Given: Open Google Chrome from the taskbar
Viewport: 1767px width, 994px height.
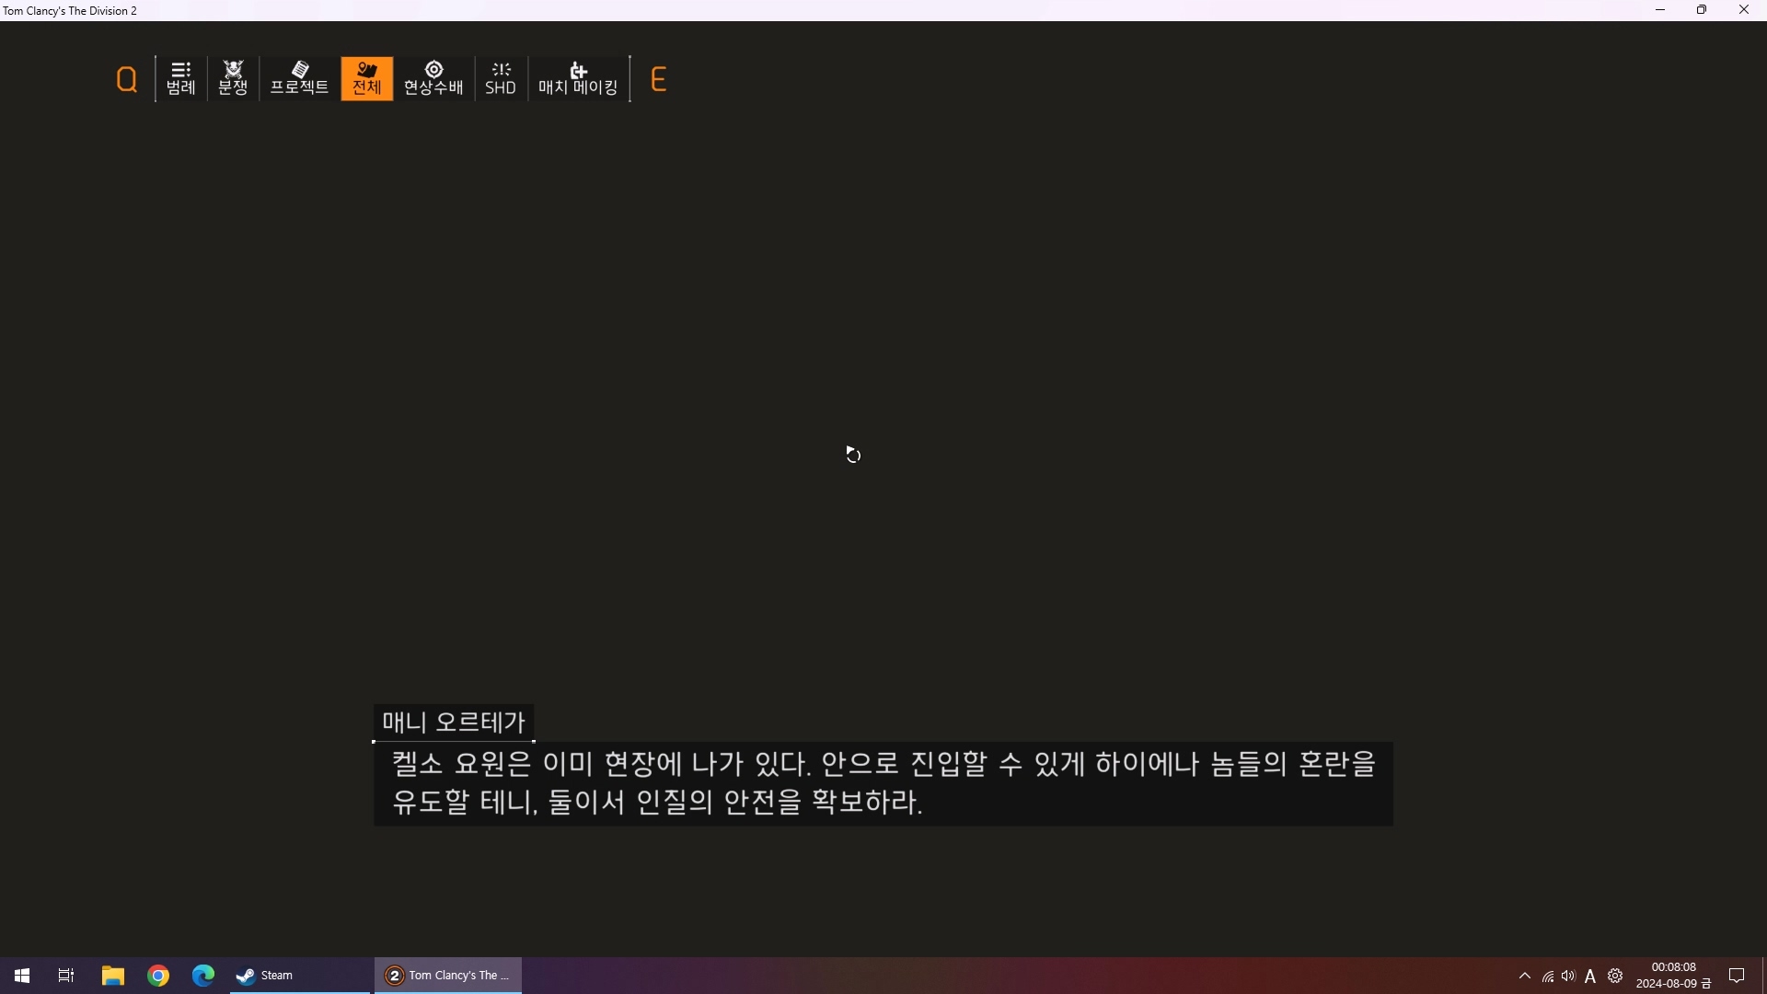Looking at the screenshot, I should tap(158, 976).
